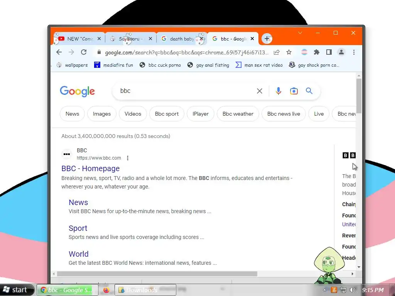Switch to the SoyBooru tab

click(x=131, y=39)
